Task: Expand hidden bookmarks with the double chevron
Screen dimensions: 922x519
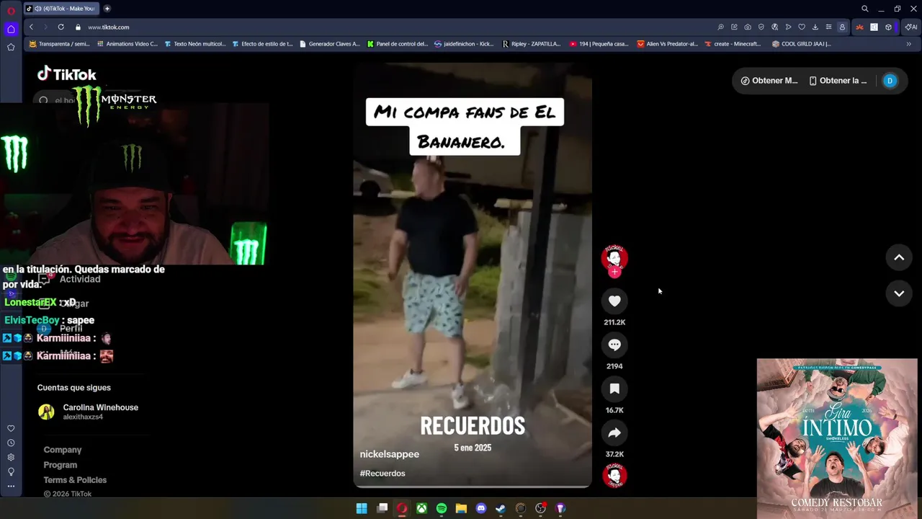Action: [x=909, y=44]
